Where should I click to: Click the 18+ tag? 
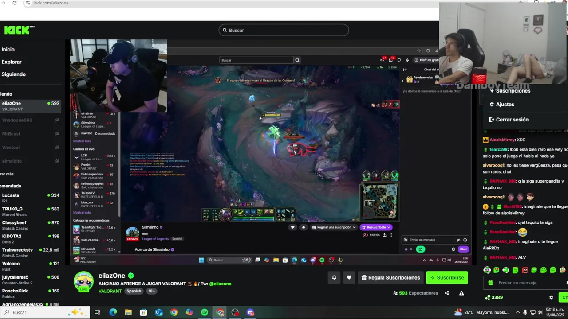[151, 291]
